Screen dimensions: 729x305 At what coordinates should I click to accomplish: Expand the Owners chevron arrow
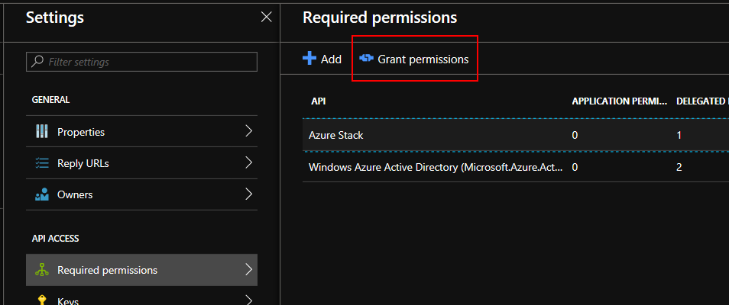tap(248, 194)
